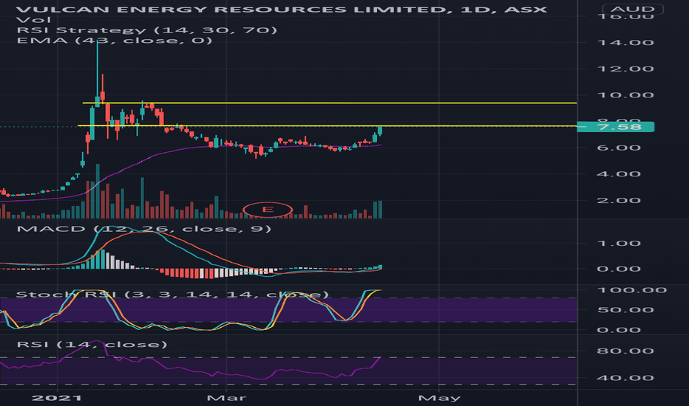Click the 40.00 RSI axis label
689x406 pixels.
(625, 378)
